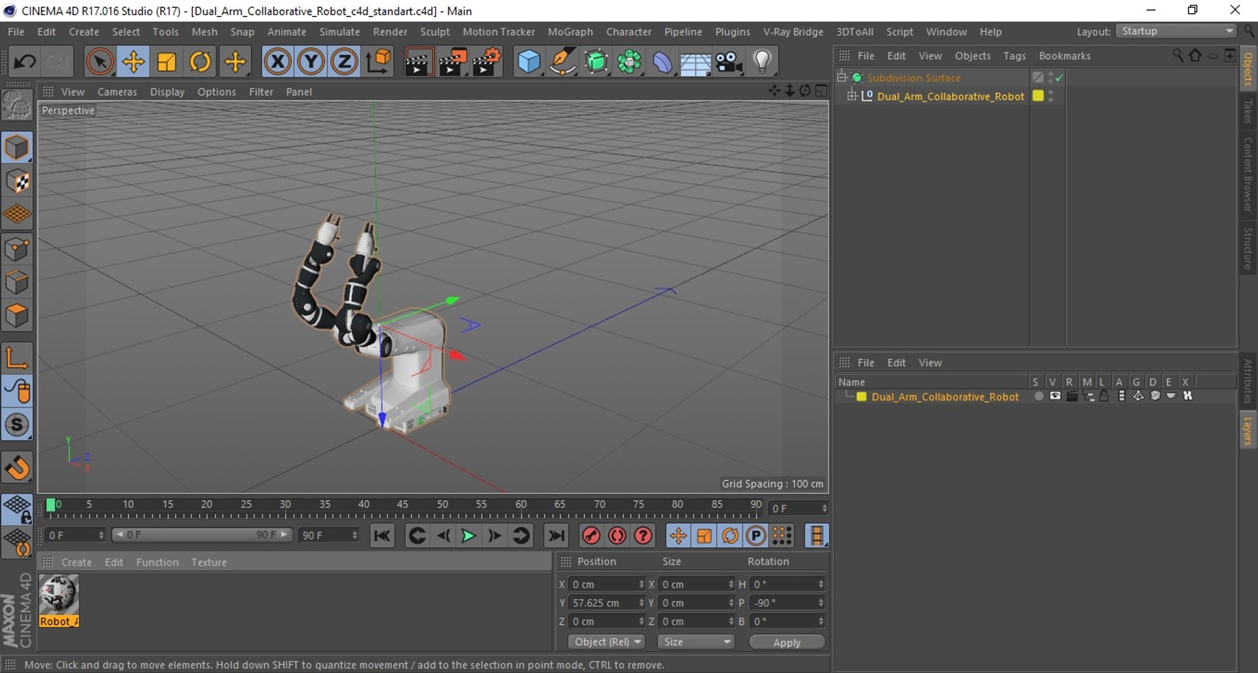Collapse the Subdivision Surface hierarchy
The height and width of the screenshot is (673, 1258).
tap(842, 77)
